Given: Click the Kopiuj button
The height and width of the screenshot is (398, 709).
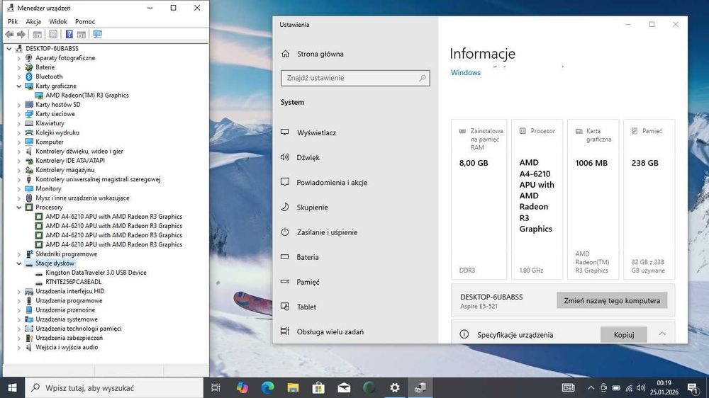Looking at the screenshot, I should 623,335.
